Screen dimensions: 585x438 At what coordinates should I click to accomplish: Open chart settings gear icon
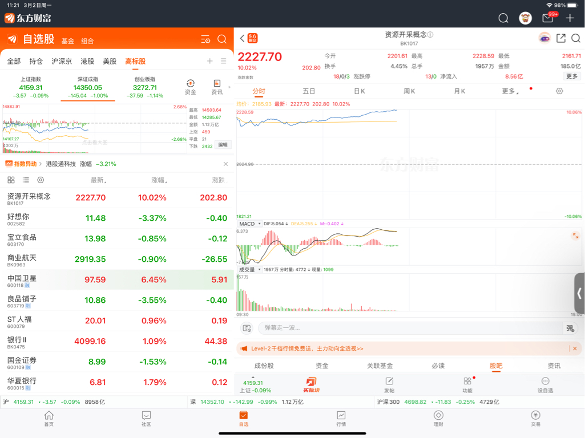coord(559,91)
